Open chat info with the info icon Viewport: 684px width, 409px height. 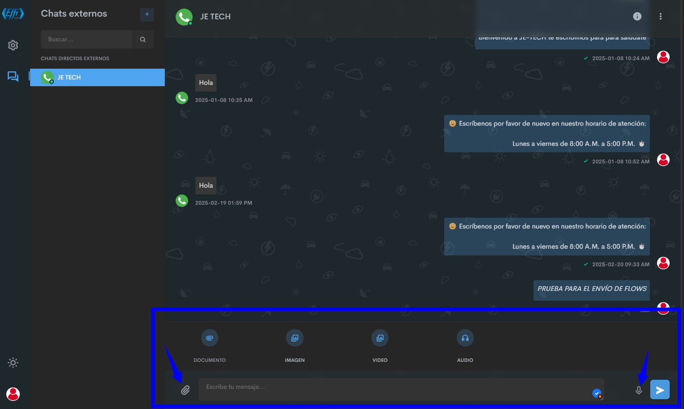pyautogui.click(x=637, y=17)
